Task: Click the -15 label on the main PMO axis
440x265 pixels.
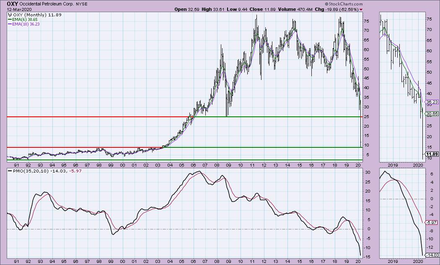Action: 368,257
